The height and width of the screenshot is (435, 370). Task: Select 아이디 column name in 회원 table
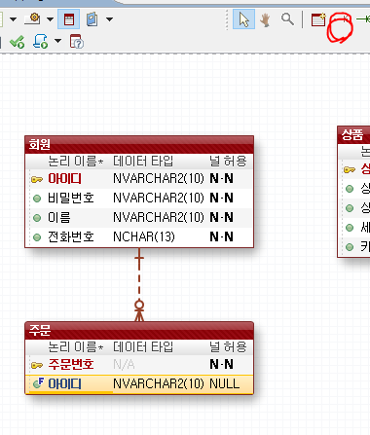[64, 179]
